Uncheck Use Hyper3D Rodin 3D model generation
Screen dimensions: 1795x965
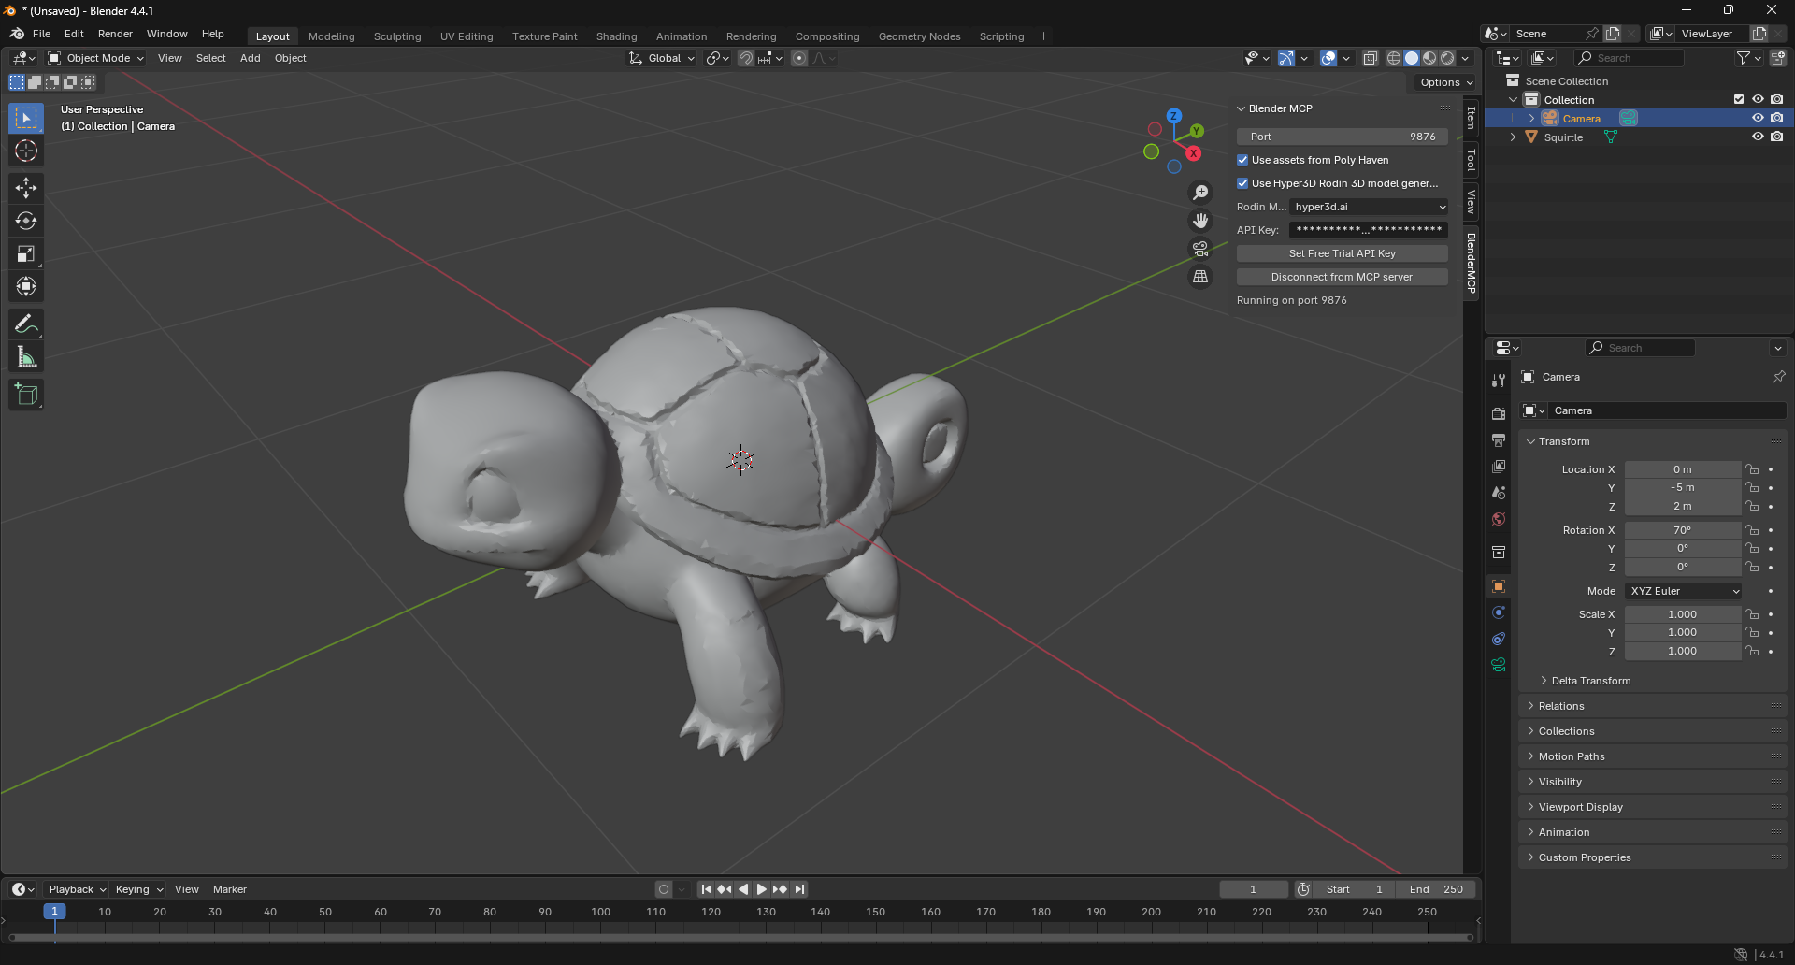[x=1242, y=183]
